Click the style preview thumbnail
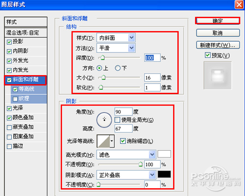The image size is (245, 196). pyautogui.click(x=218, y=76)
